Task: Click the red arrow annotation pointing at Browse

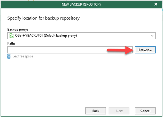Action: [x=120, y=50]
